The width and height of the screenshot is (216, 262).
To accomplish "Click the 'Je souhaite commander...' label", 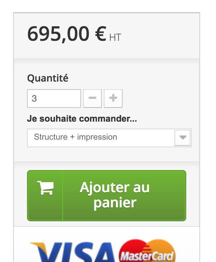I will tap(82, 119).
